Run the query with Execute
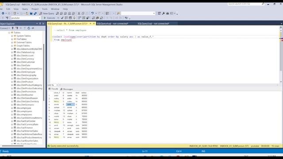283x159 pixels. 49,18
